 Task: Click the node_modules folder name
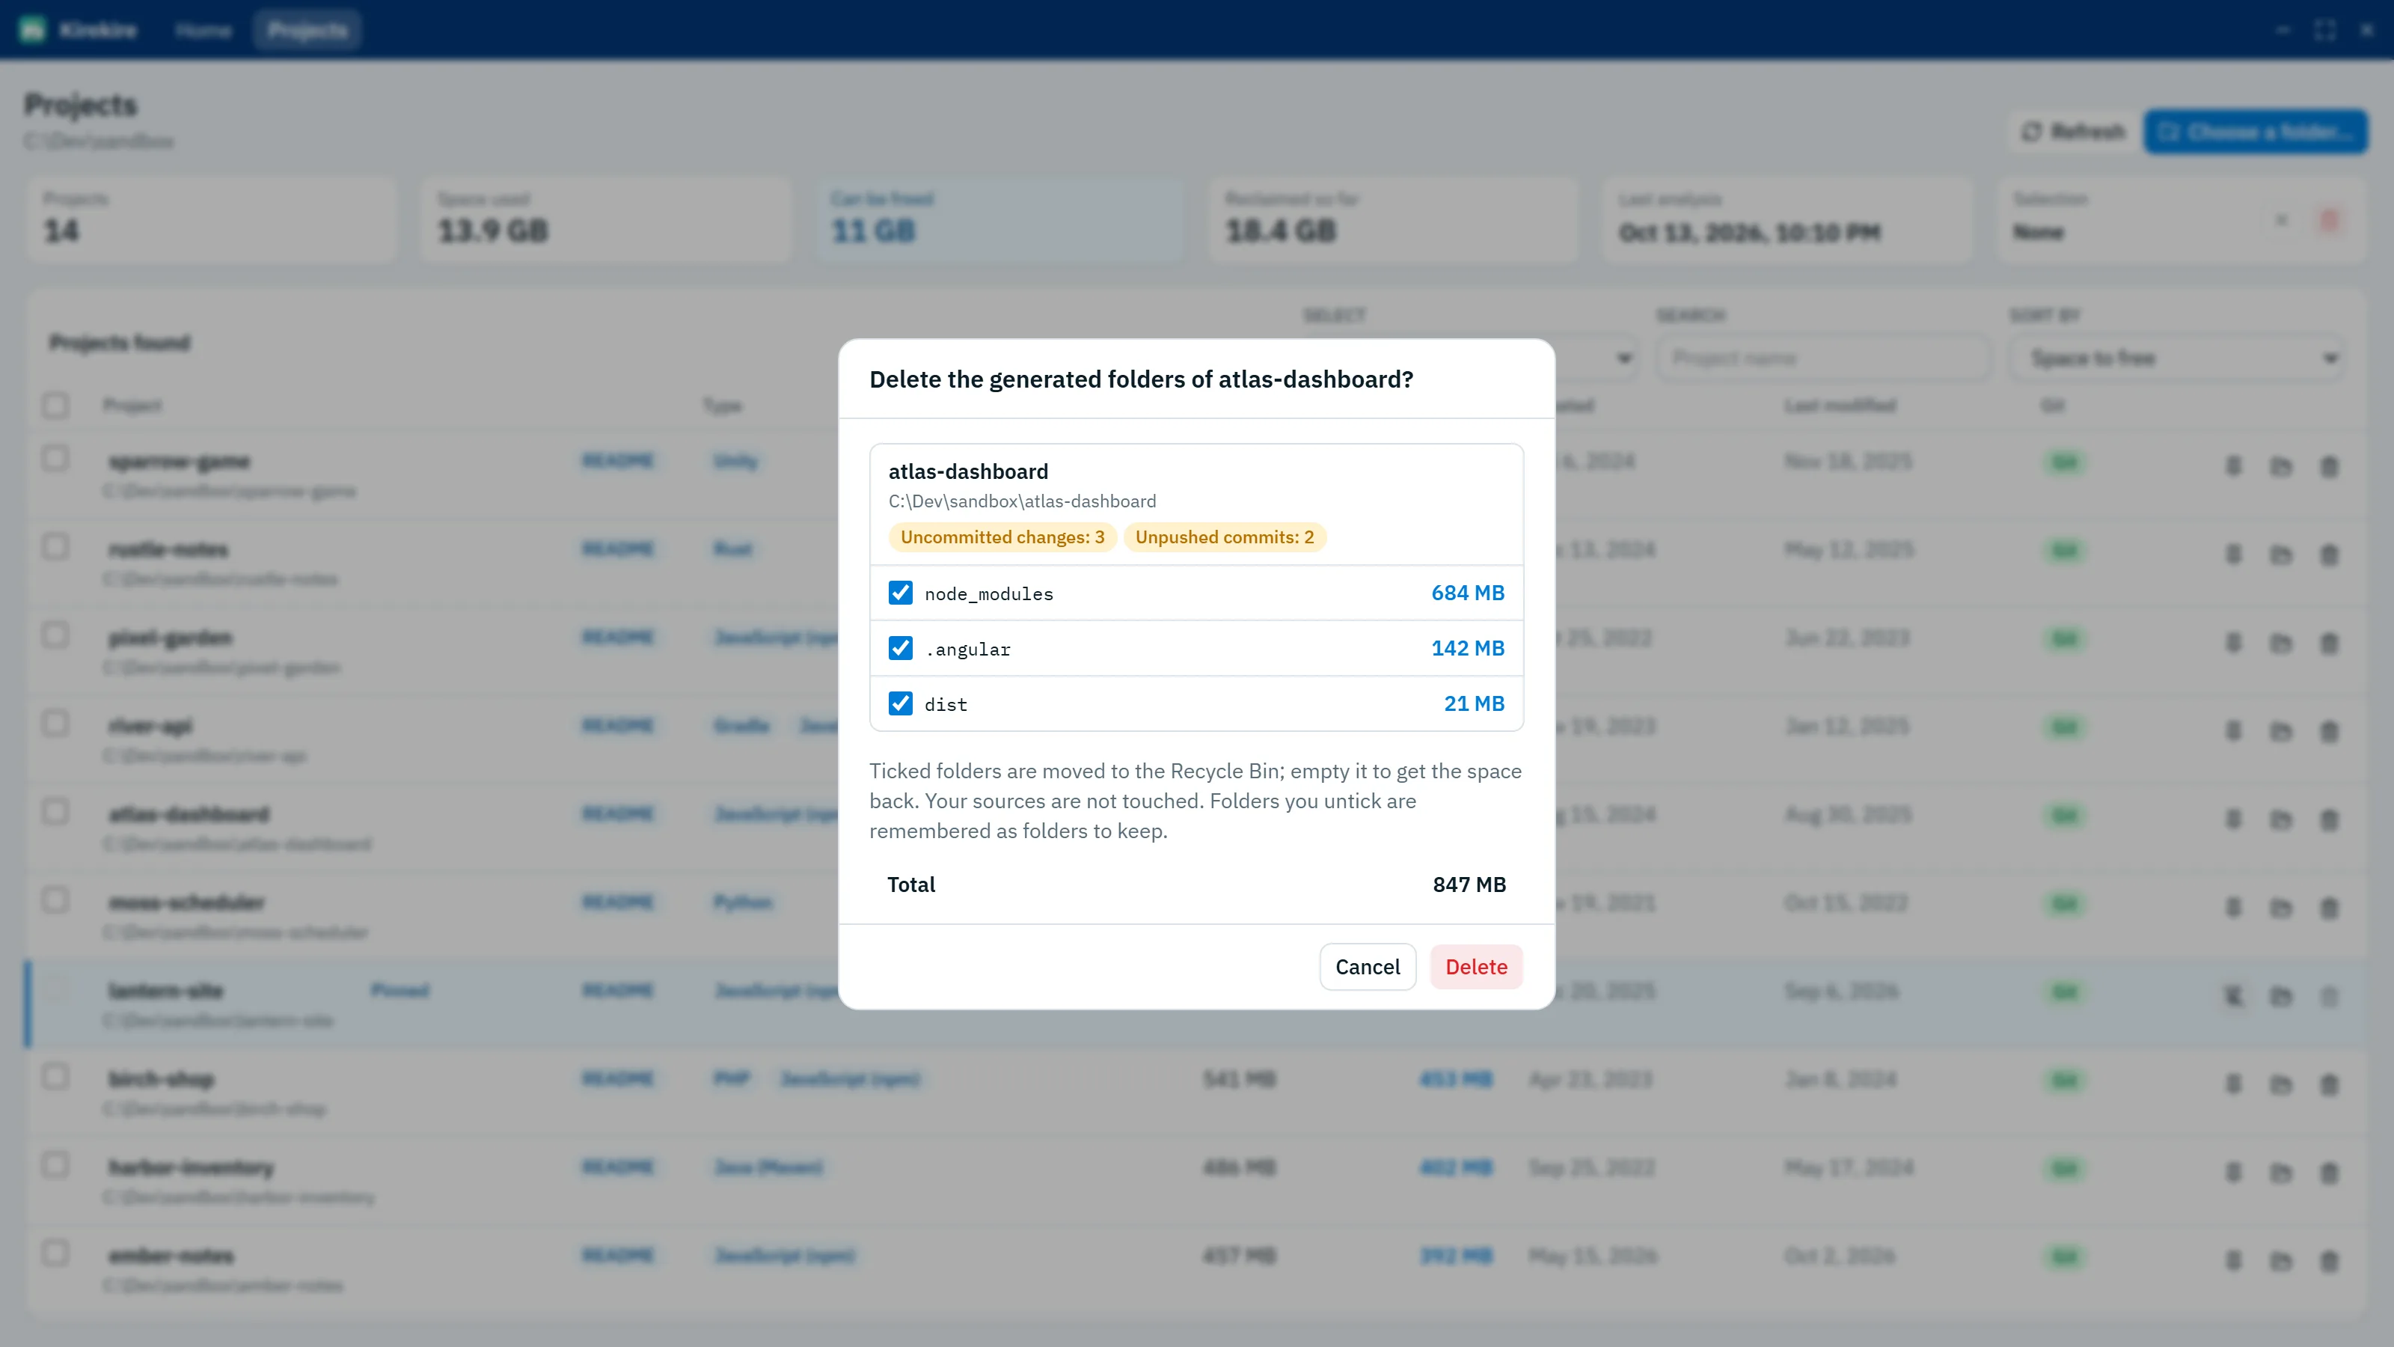click(x=989, y=594)
